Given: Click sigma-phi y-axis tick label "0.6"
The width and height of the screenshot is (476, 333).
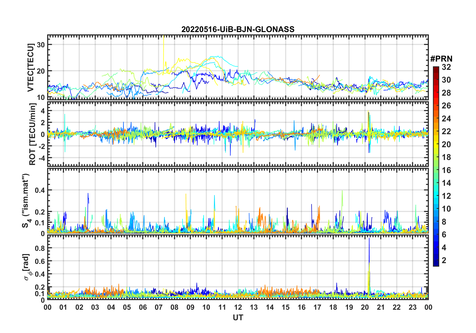Looking at the screenshot, I should (x=40, y=261).
